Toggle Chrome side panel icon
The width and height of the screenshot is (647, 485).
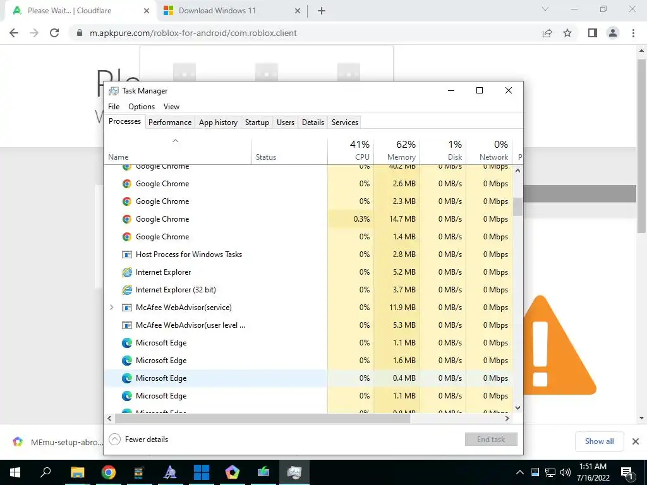[x=593, y=33]
